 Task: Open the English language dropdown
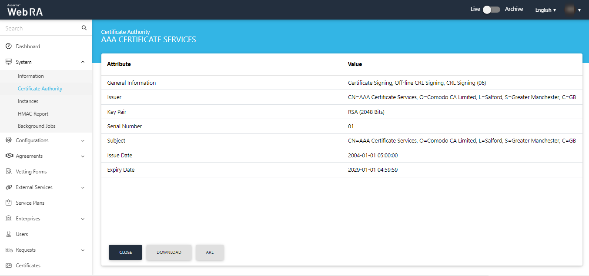545,10
